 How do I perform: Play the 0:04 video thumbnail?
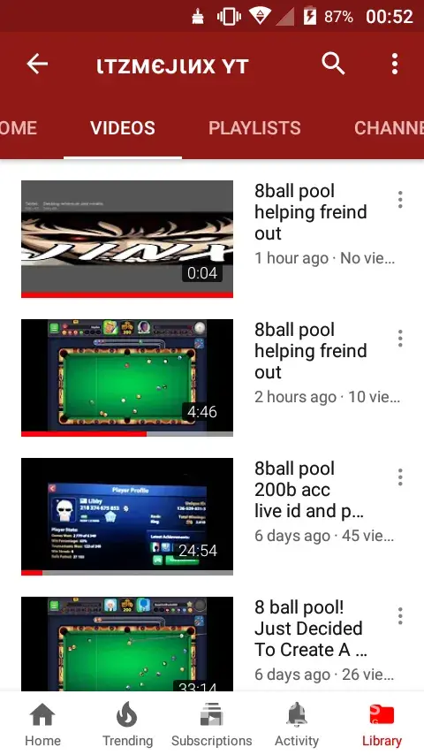coord(127,237)
